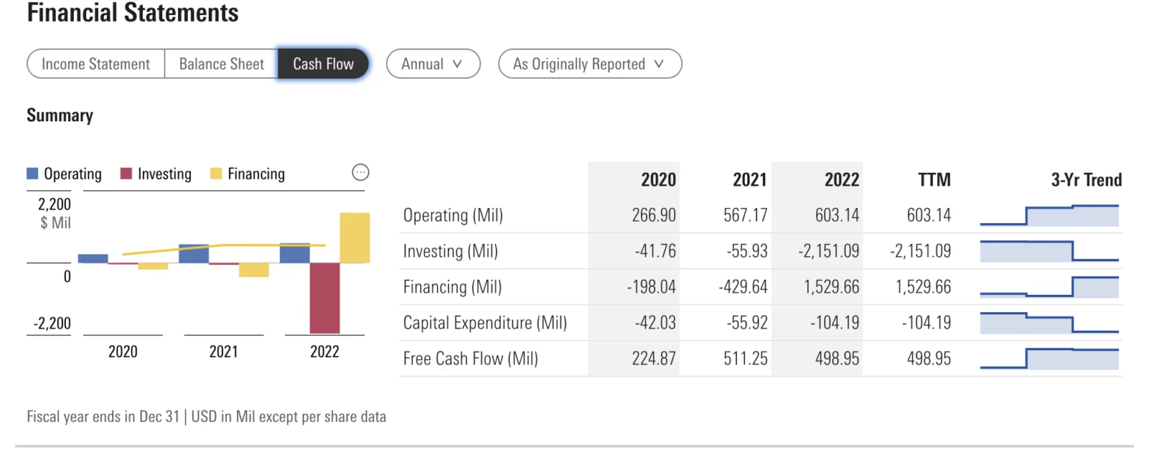
Task: Open the chart options ellipsis menu
Action: (361, 173)
